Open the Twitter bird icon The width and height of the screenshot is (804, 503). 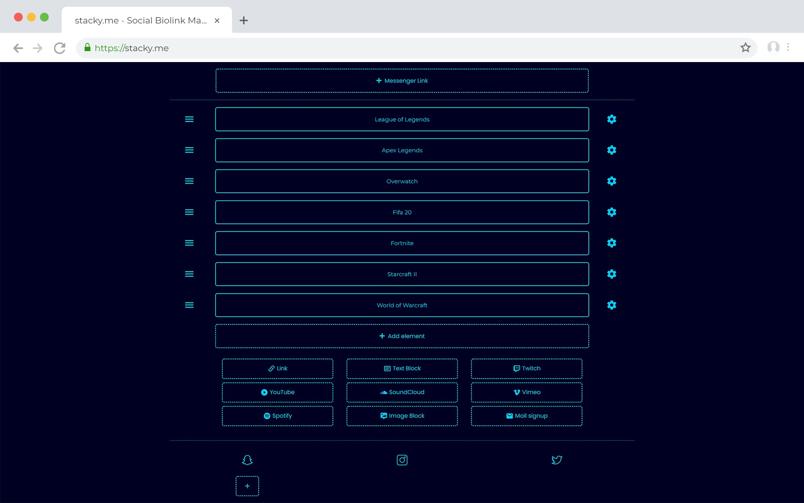[557, 460]
